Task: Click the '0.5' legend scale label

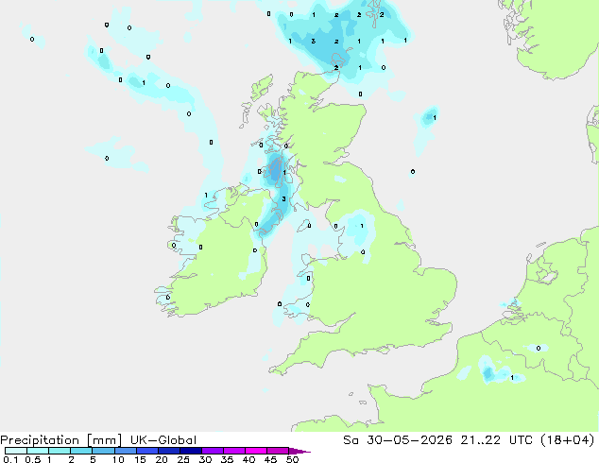Action: [x=32, y=459]
